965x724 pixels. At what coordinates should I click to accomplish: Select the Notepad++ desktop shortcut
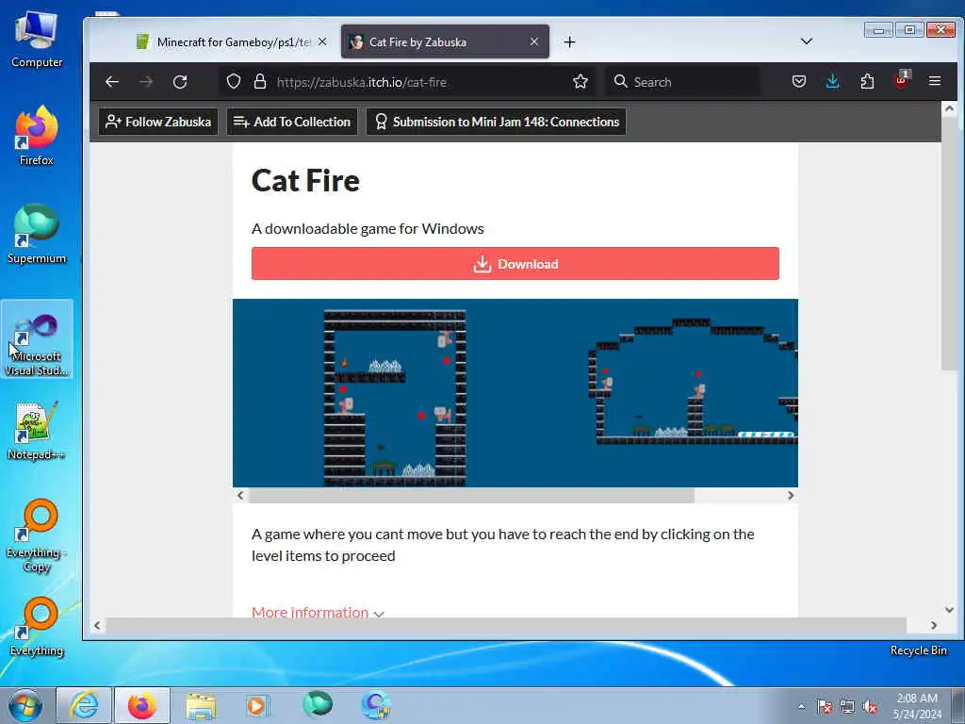coord(37,430)
